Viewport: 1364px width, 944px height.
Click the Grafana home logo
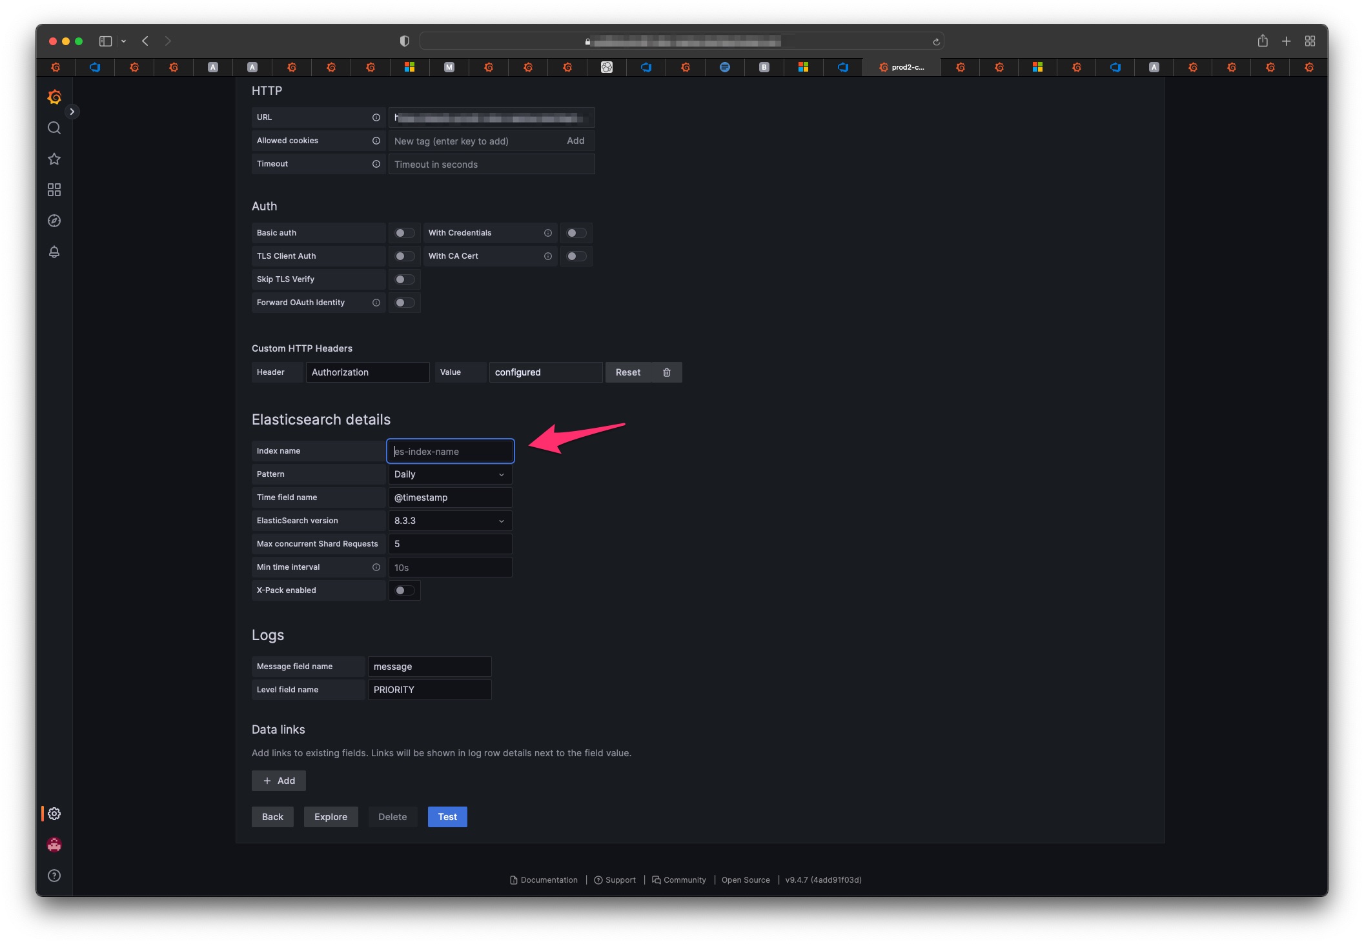[54, 97]
